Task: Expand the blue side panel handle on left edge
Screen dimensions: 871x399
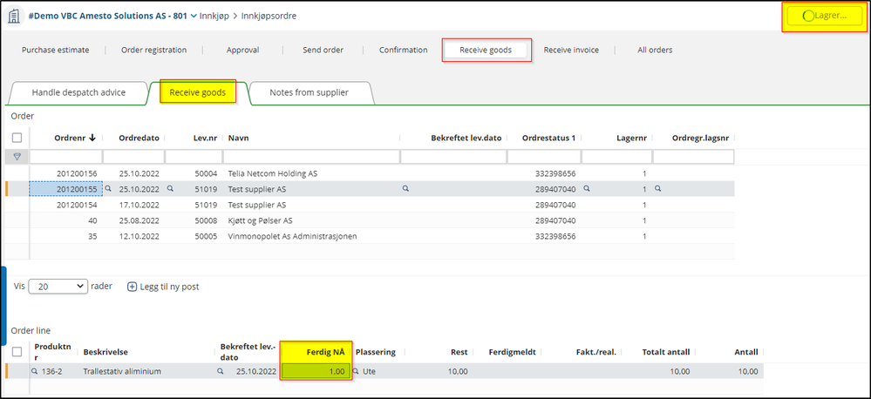Action: 3,304
